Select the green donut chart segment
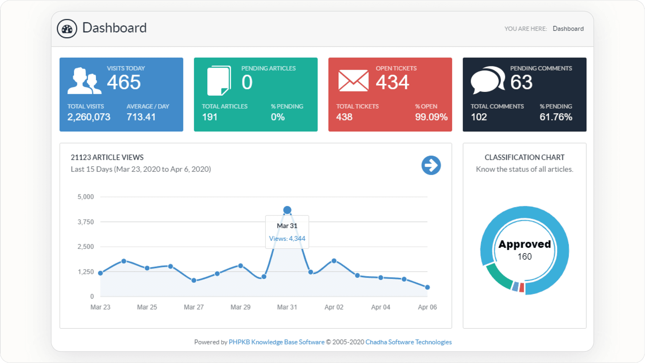This screenshot has height=363, width=645. 498,277
